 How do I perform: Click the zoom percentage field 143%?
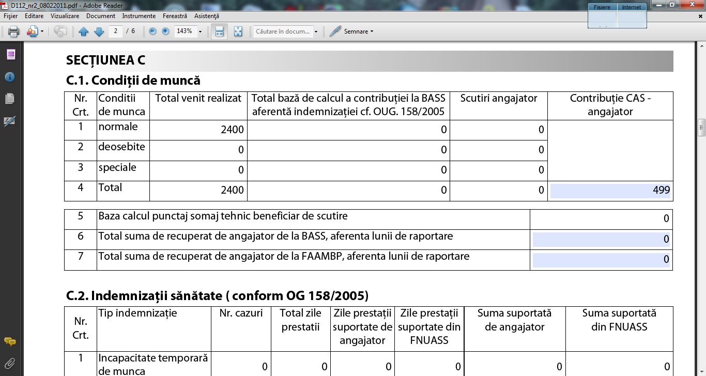185,31
